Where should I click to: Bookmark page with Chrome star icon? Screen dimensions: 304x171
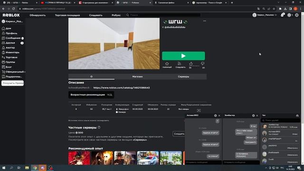pos(274,9)
